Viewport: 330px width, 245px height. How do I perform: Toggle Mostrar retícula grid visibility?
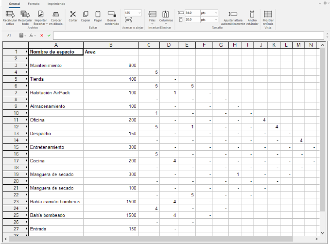pyautogui.click(x=268, y=15)
